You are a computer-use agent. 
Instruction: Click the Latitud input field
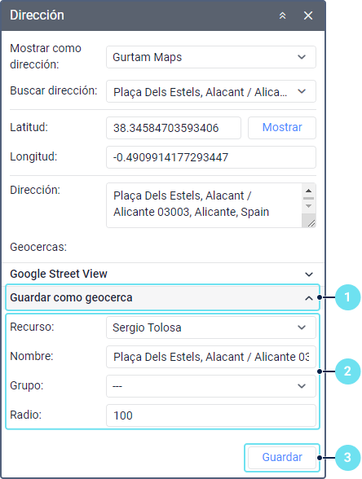[174, 128]
